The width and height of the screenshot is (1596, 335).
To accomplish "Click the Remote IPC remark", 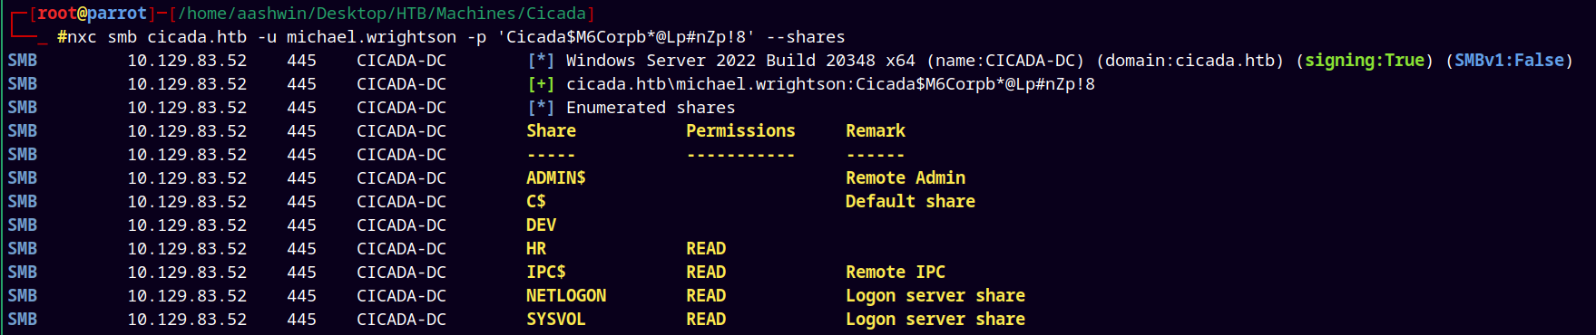I will [x=896, y=273].
